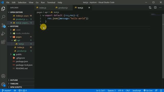The width and height of the screenshot is (164, 92).
Task: Click the Go Live server button
Action: (148, 90)
